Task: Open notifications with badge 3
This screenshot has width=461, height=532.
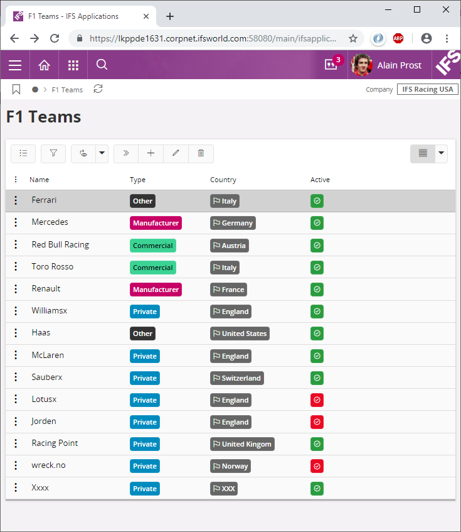Action: pos(332,65)
